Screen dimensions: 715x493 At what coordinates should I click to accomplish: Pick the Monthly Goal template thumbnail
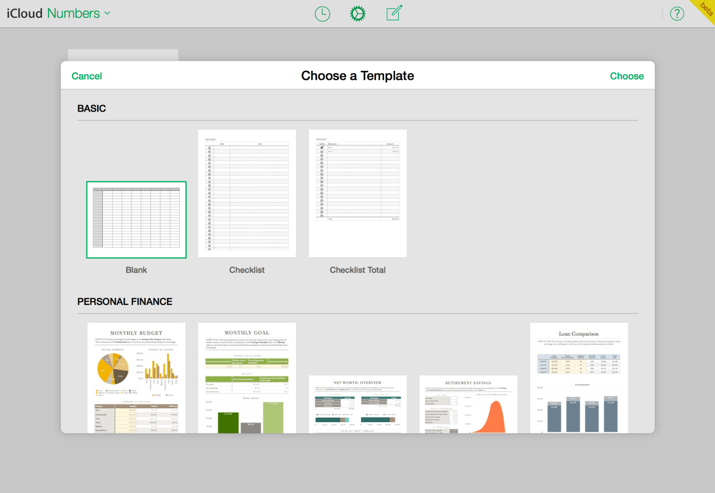tap(247, 378)
